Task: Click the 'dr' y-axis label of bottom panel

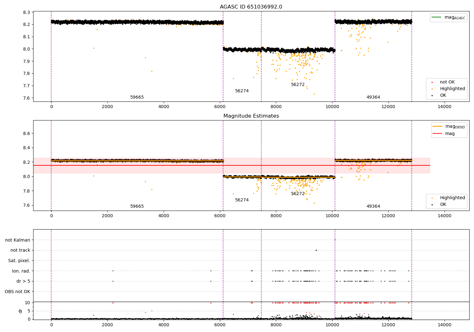Action: [21, 311]
